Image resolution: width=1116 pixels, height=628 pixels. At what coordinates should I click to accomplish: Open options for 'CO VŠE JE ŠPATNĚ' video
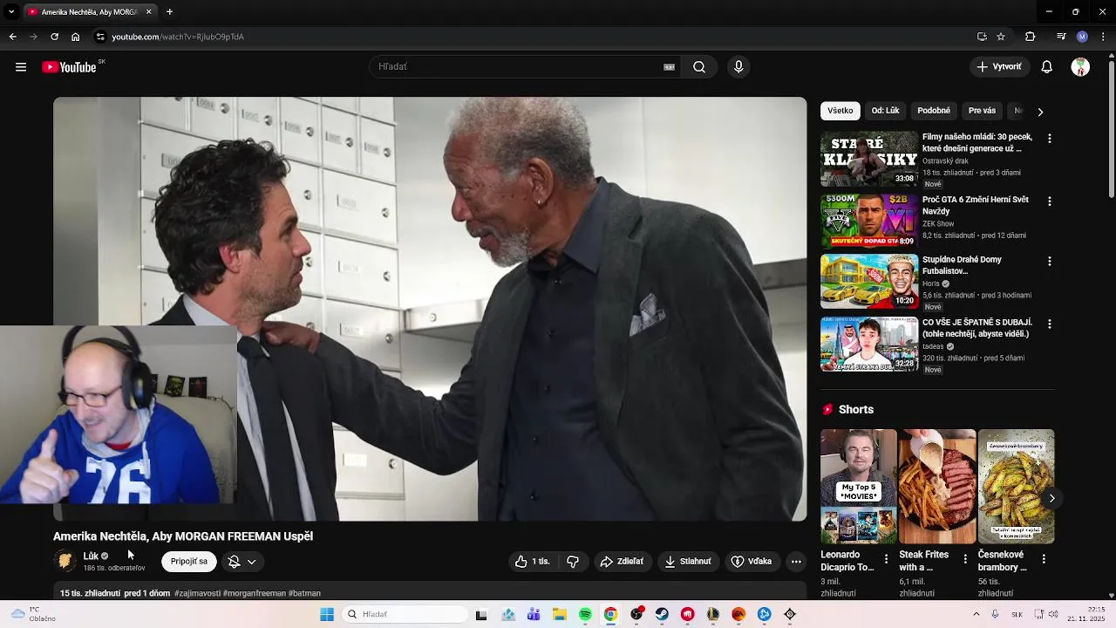[x=1050, y=324]
